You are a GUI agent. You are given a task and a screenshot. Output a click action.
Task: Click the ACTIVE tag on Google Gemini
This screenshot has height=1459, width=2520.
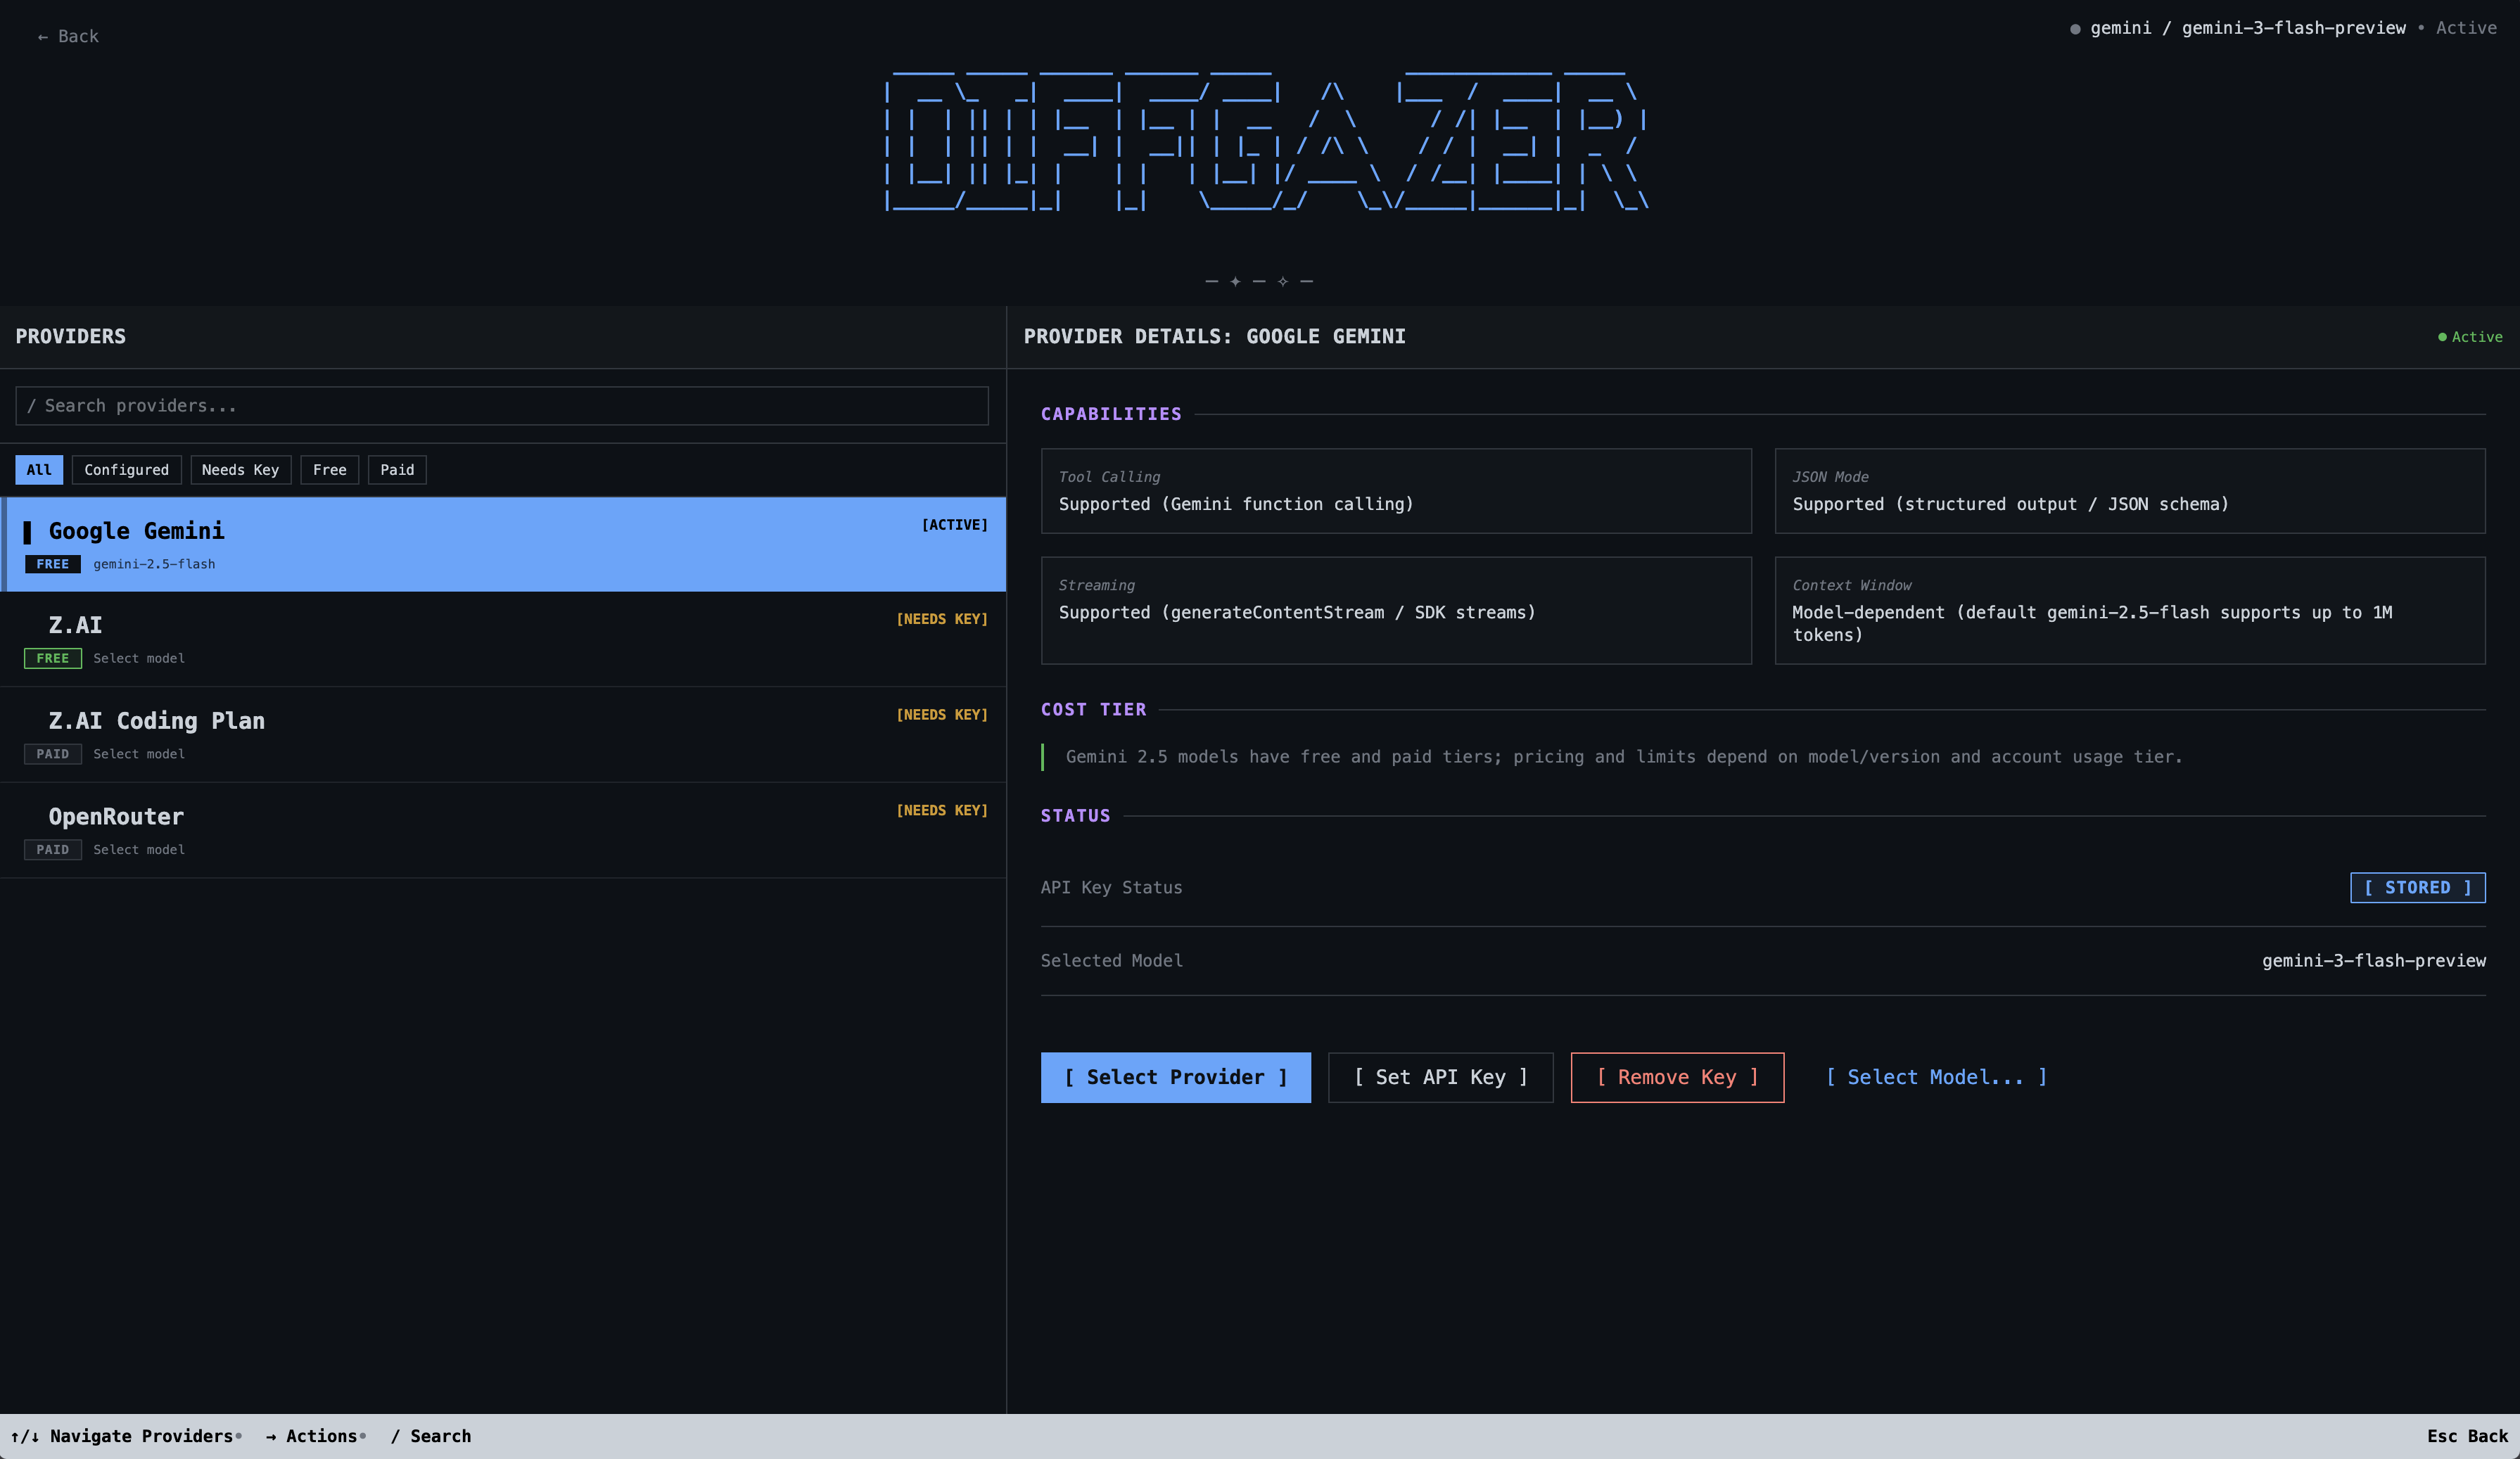(953, 525)
